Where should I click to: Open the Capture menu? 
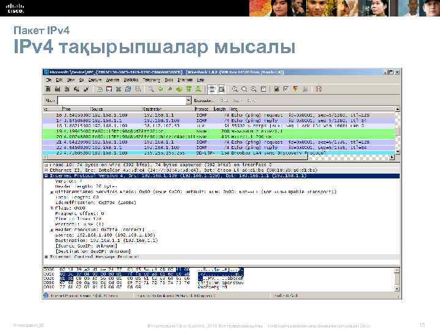click(95, 80)
